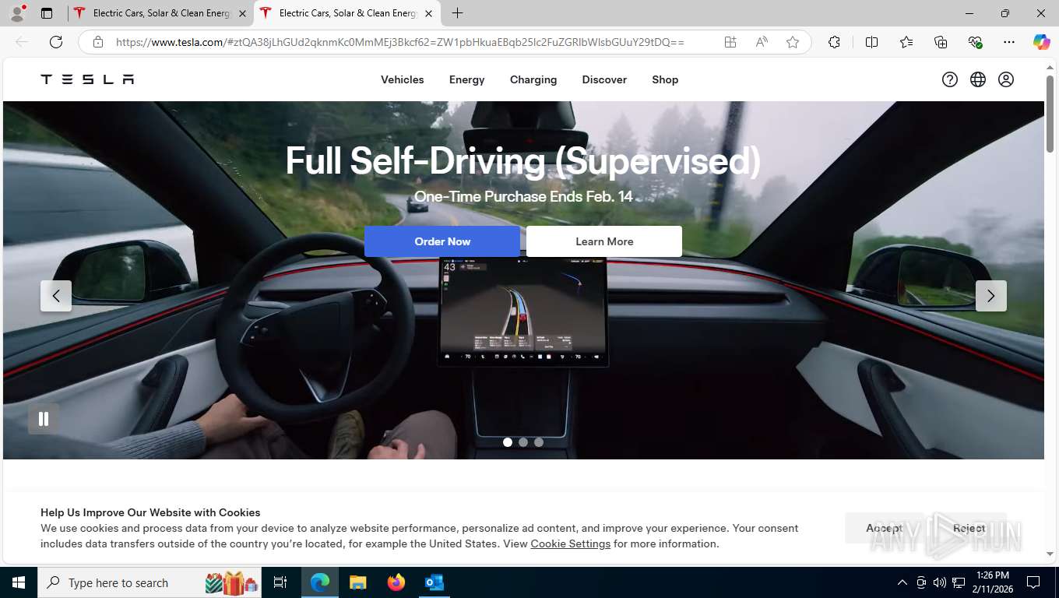Start Read aloud from address bar
Image resolution: width=1059 pixels, height=598 pixels.
click(762, 42)
